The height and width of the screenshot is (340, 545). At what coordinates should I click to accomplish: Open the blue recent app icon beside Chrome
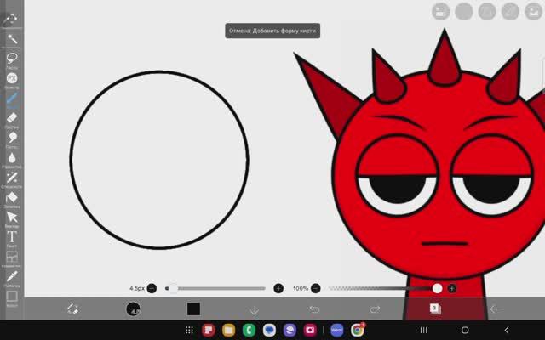tap(337, 330)
